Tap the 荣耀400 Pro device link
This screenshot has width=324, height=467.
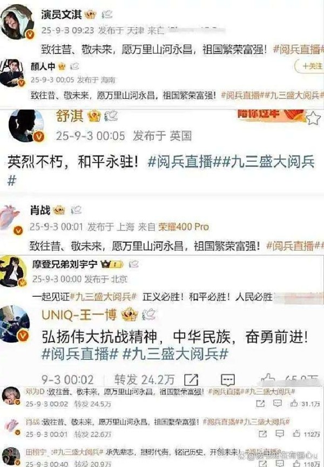click(x=183, y=226)
